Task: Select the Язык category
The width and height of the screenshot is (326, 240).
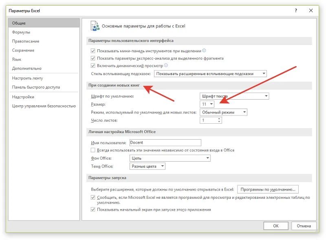Action: [x=44, y=59]
